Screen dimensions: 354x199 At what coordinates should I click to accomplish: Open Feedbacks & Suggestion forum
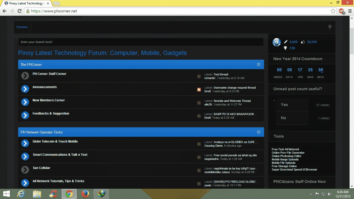[51, 113]
